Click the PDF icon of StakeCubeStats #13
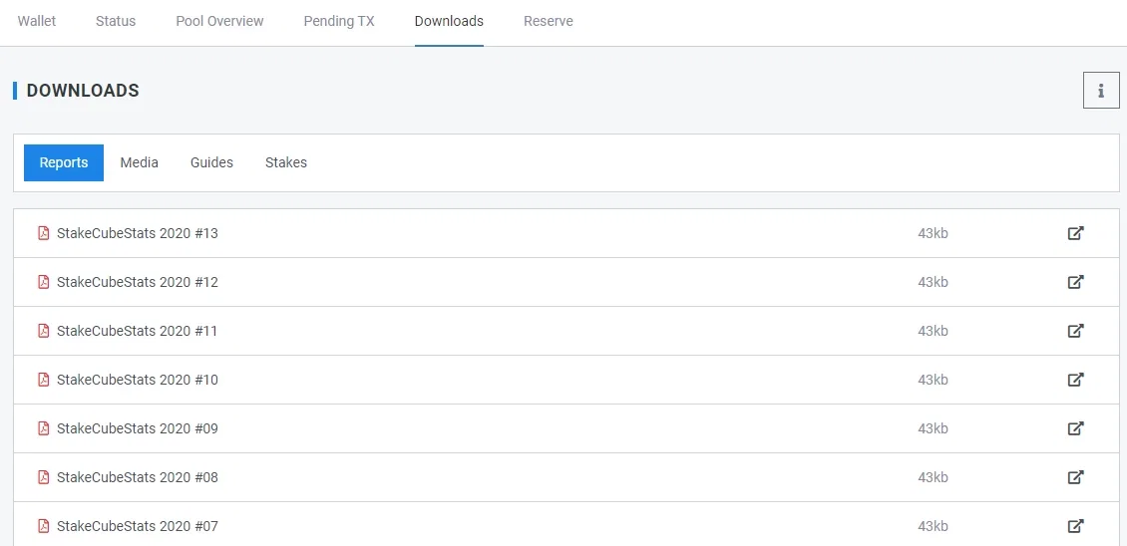The image size is (1127, 546). click(43, 233)
